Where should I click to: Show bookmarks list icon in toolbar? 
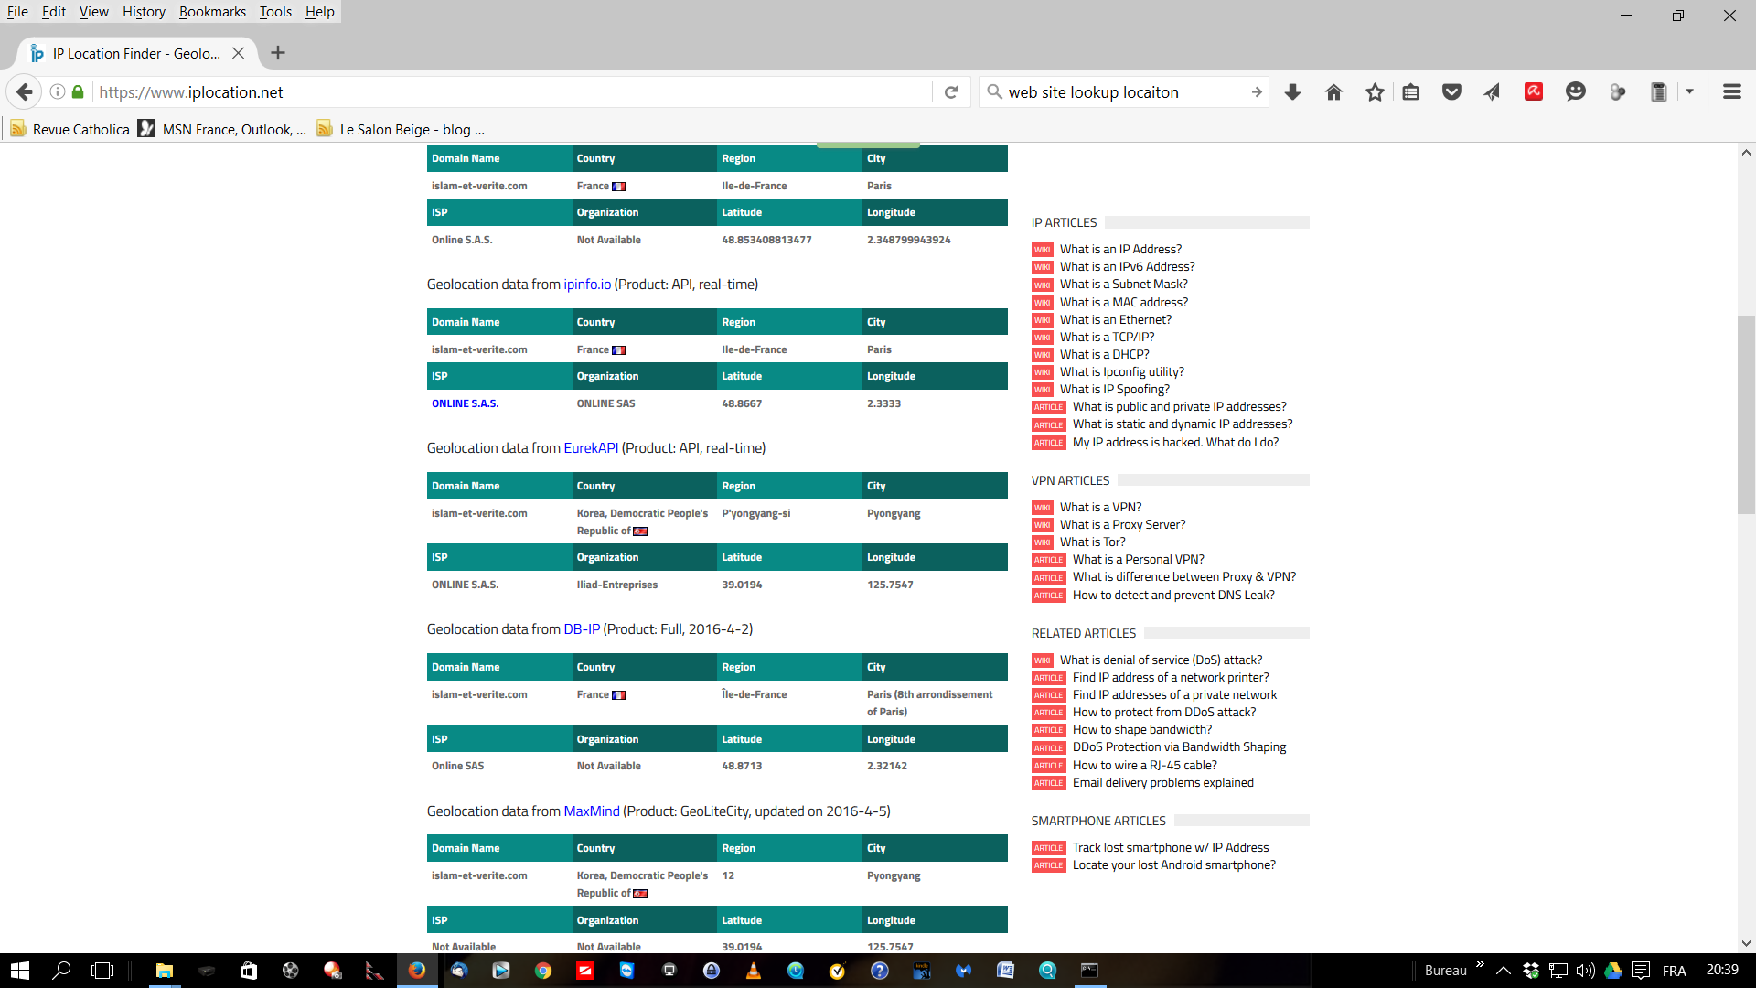pyautogui.click(x=1410, y=92)
